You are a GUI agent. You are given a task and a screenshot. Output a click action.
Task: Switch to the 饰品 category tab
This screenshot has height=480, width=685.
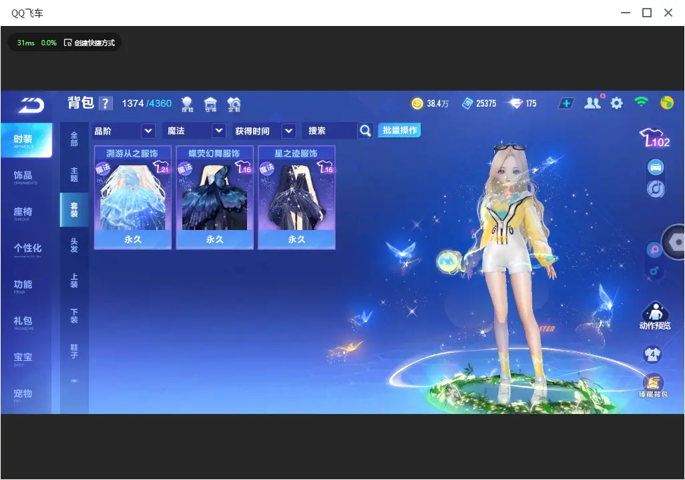26,176
